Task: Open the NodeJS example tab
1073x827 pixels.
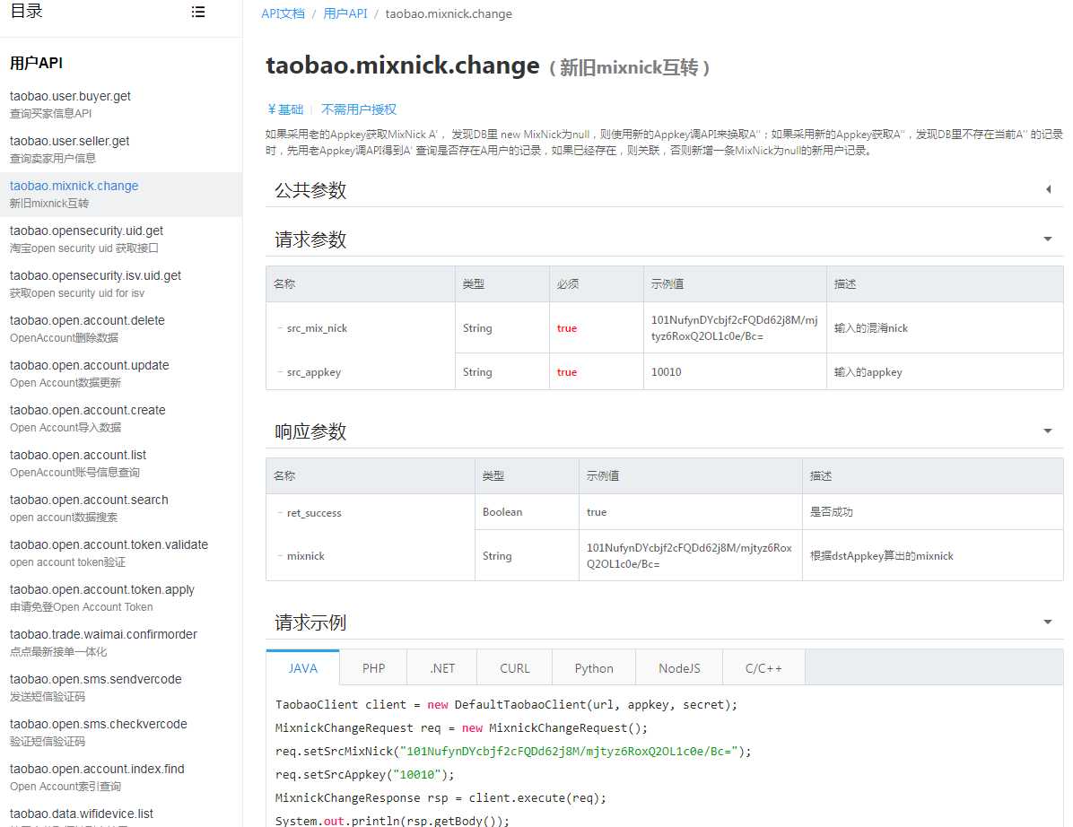Action: (x=679, y=668)
